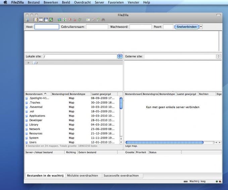The image size is (228, 190).
Task: Select Bestanden in de wachtrij tab
Action: (x=45, y=176)
